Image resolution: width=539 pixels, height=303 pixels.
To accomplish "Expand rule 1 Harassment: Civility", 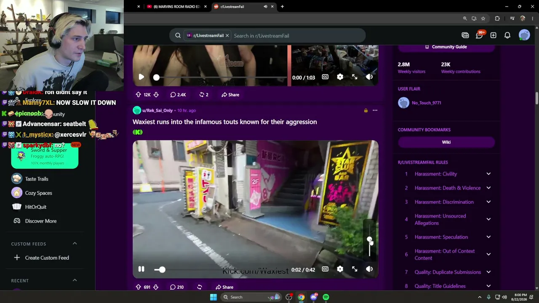I will point(488,174).
